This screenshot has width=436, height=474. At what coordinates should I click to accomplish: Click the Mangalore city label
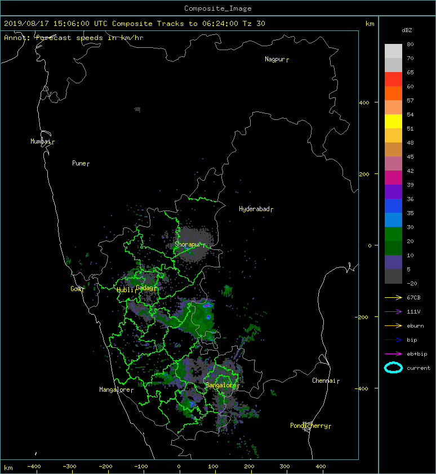tap(116, 390)
